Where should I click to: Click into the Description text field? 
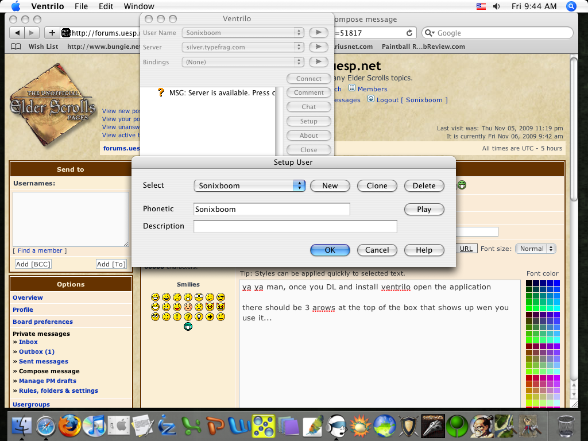(295, 226)
